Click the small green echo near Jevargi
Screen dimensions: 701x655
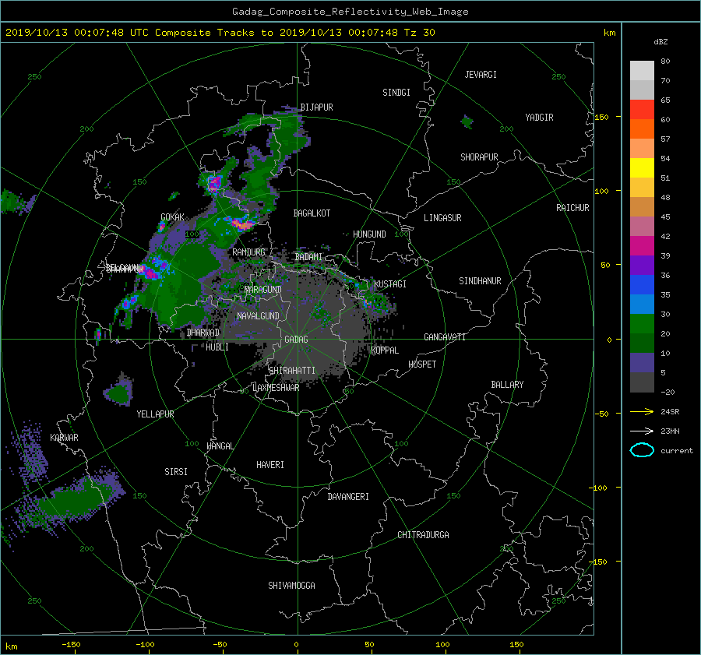(467, 121)
